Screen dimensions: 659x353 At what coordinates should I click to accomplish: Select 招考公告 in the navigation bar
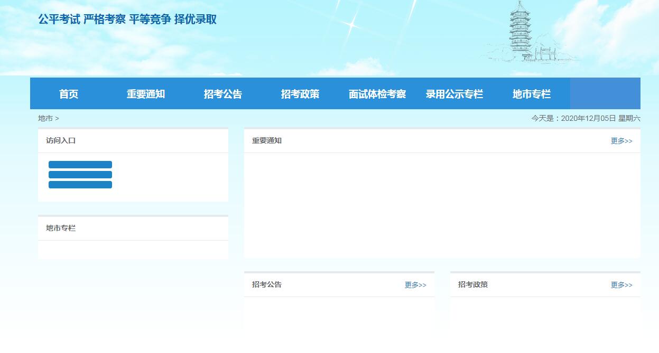pyautogui.click(x=223, y=94)
